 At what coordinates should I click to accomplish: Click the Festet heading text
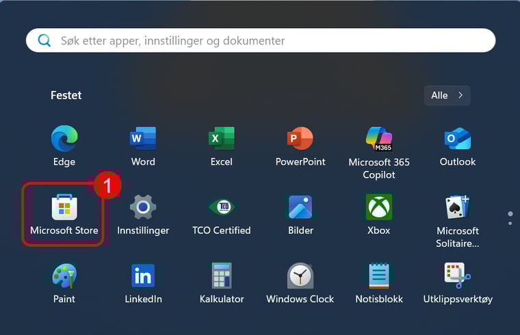click(x=66, y=96)
